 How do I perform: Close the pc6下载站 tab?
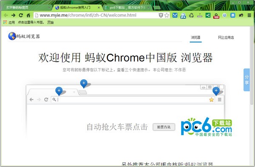click(148, 8)
